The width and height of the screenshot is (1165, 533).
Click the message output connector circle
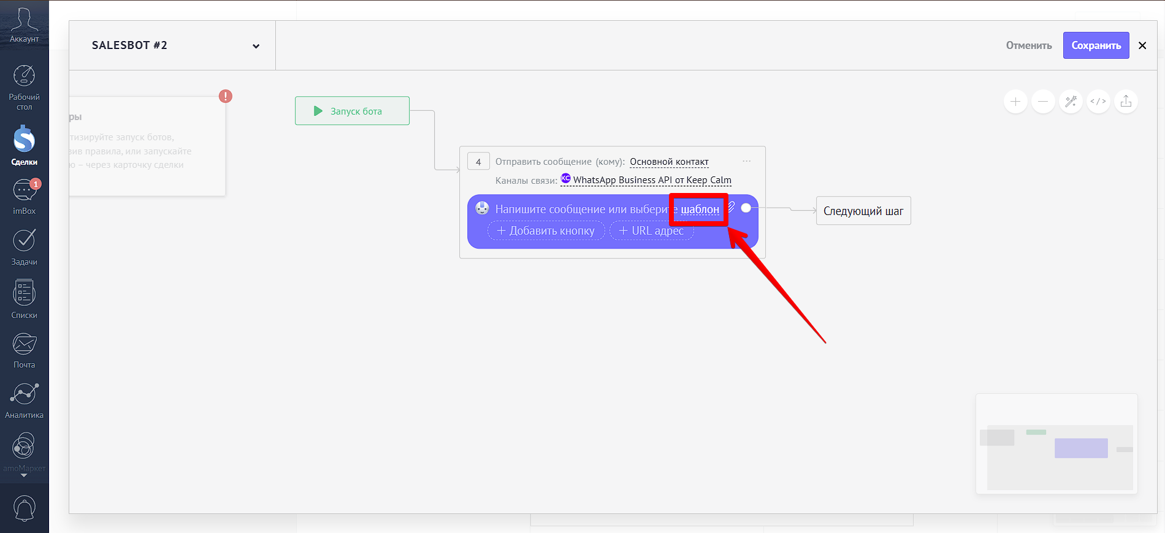746,208
